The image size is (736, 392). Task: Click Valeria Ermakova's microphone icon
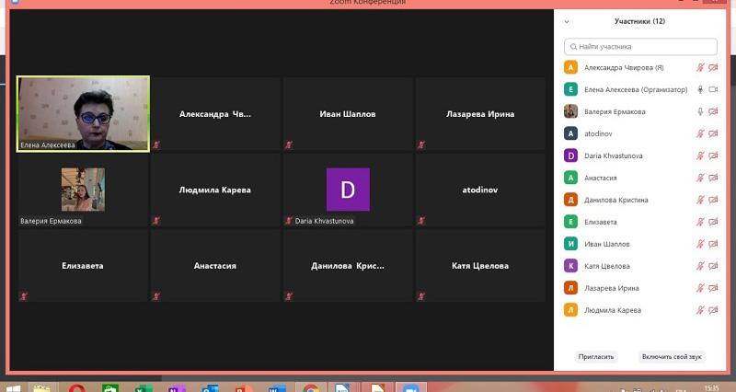click(700, 111)
